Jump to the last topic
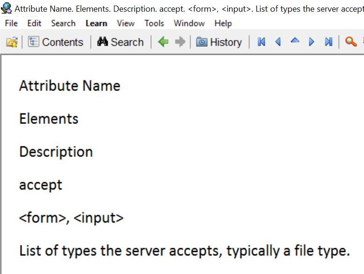Viewport: 364px width, 274px height. 328,42
